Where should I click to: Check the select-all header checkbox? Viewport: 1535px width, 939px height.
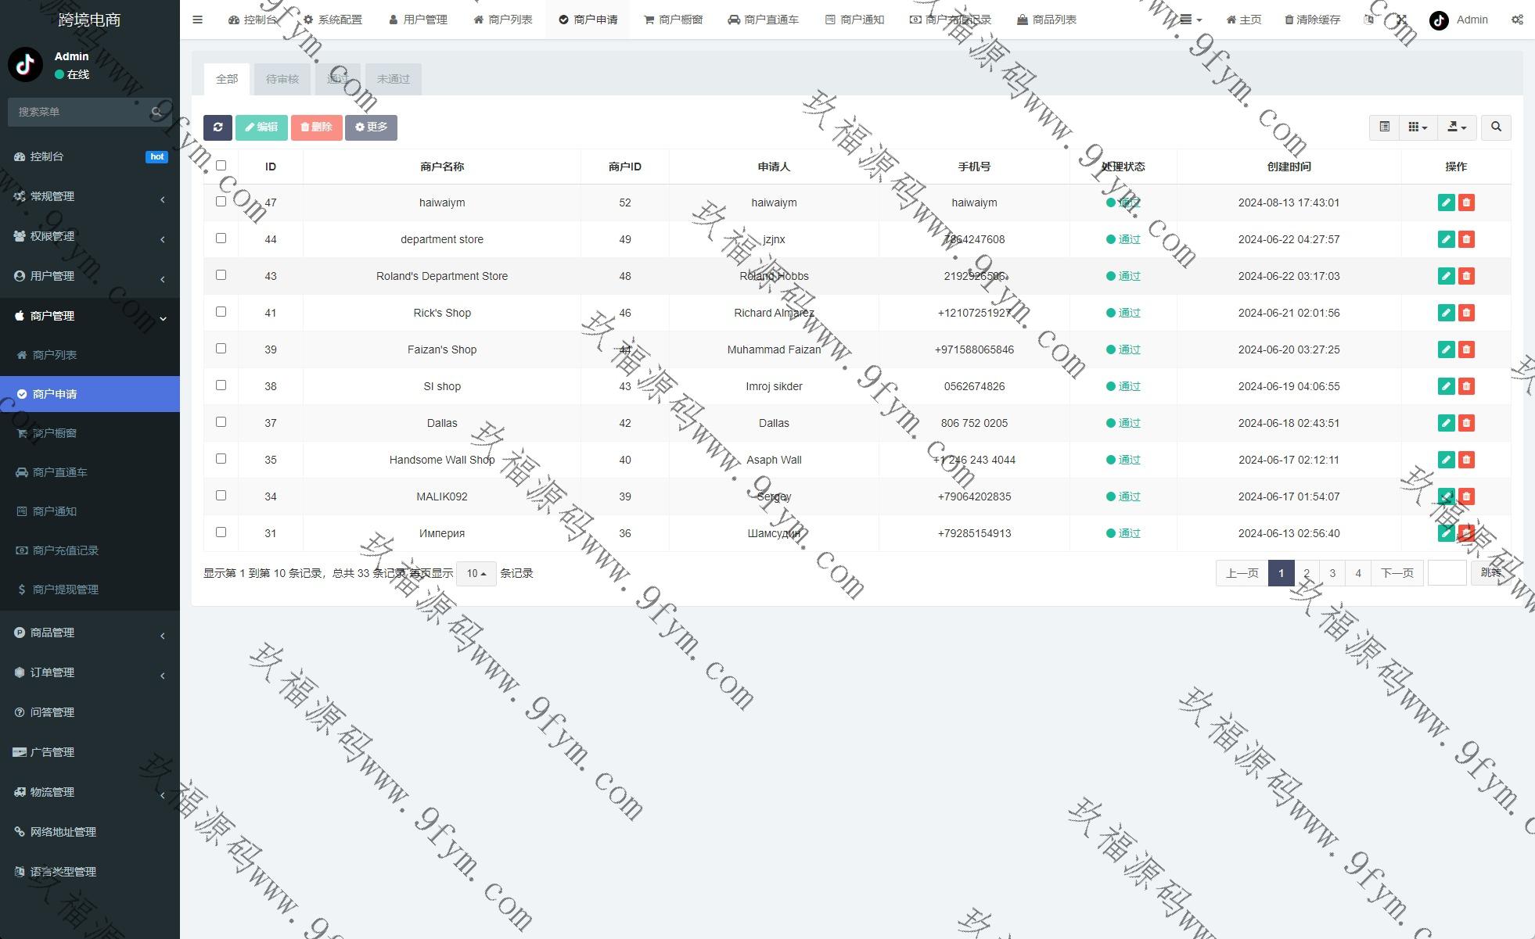coord(221,166)
